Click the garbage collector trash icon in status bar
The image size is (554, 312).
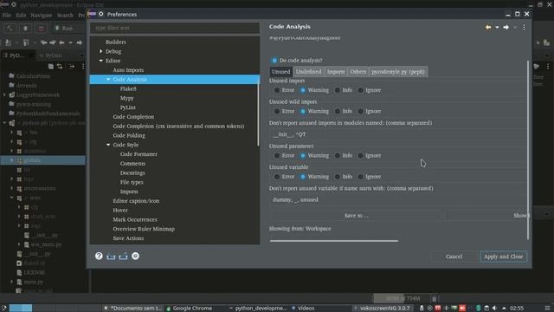pos(435,298)
